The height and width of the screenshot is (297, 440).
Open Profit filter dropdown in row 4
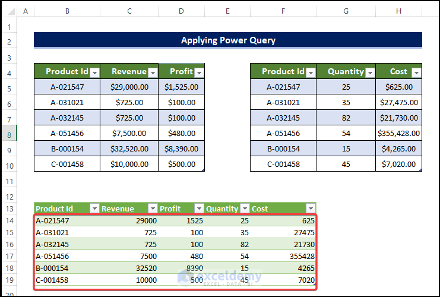pos(199,72)
